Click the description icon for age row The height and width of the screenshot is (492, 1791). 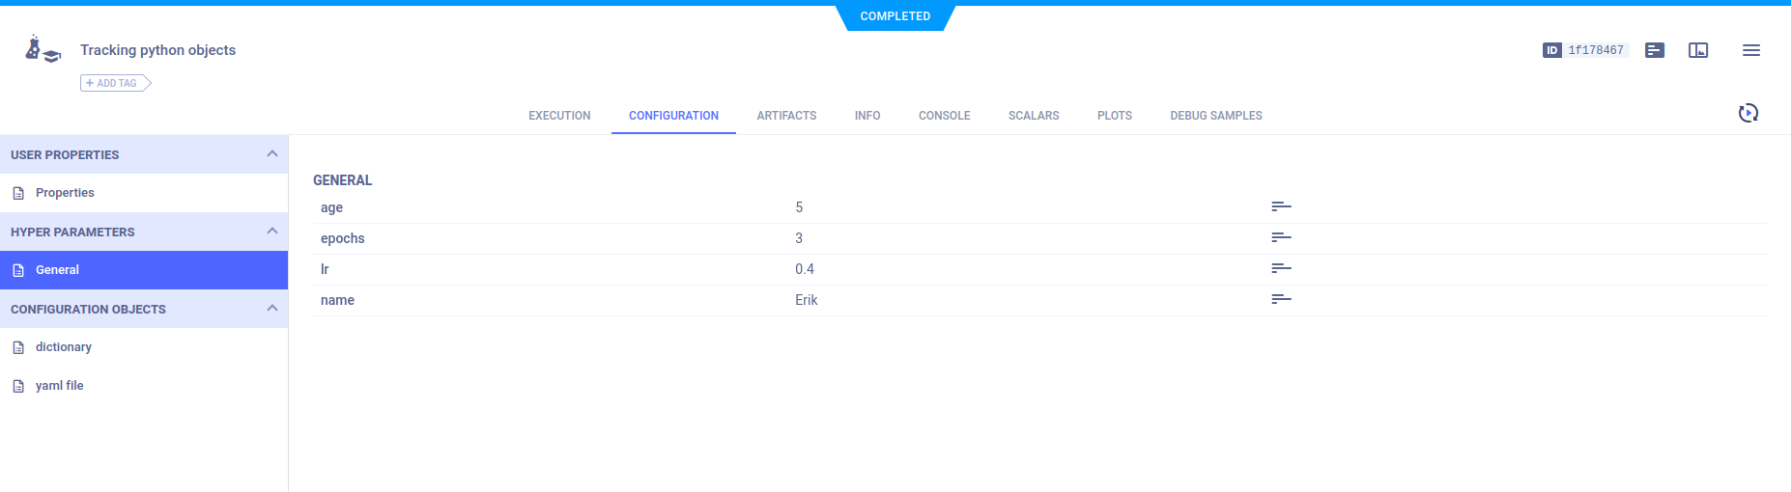[x=1281, y=206]
